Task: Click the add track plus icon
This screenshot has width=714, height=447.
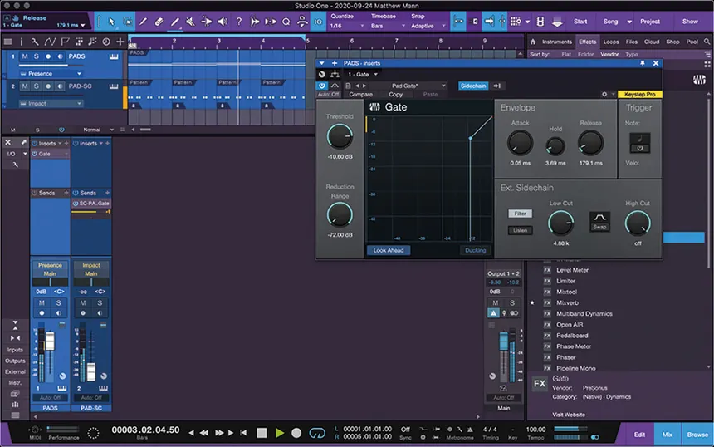Action: [x=120, y=42]
